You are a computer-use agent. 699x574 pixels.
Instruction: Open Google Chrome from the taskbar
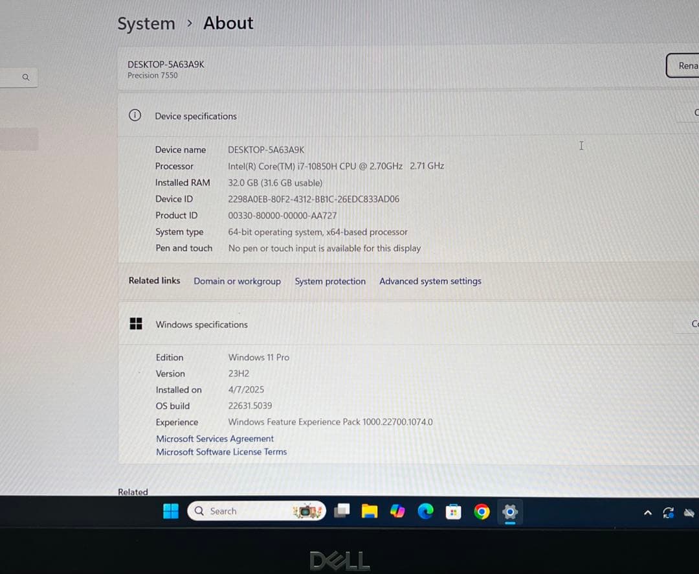tap(482, 511)
